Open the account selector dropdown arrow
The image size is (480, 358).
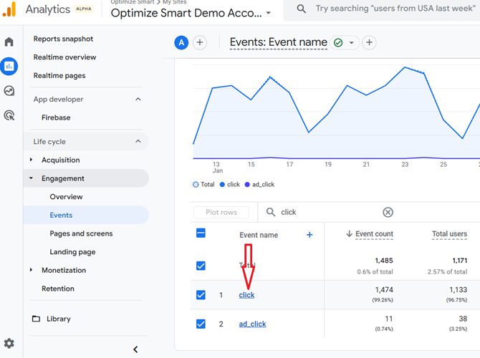(269, 13)
